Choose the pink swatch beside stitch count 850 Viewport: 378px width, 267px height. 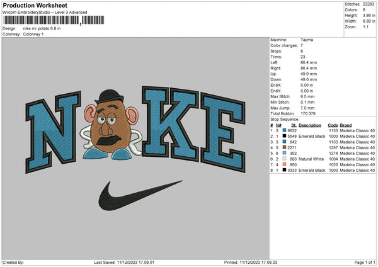285,164
